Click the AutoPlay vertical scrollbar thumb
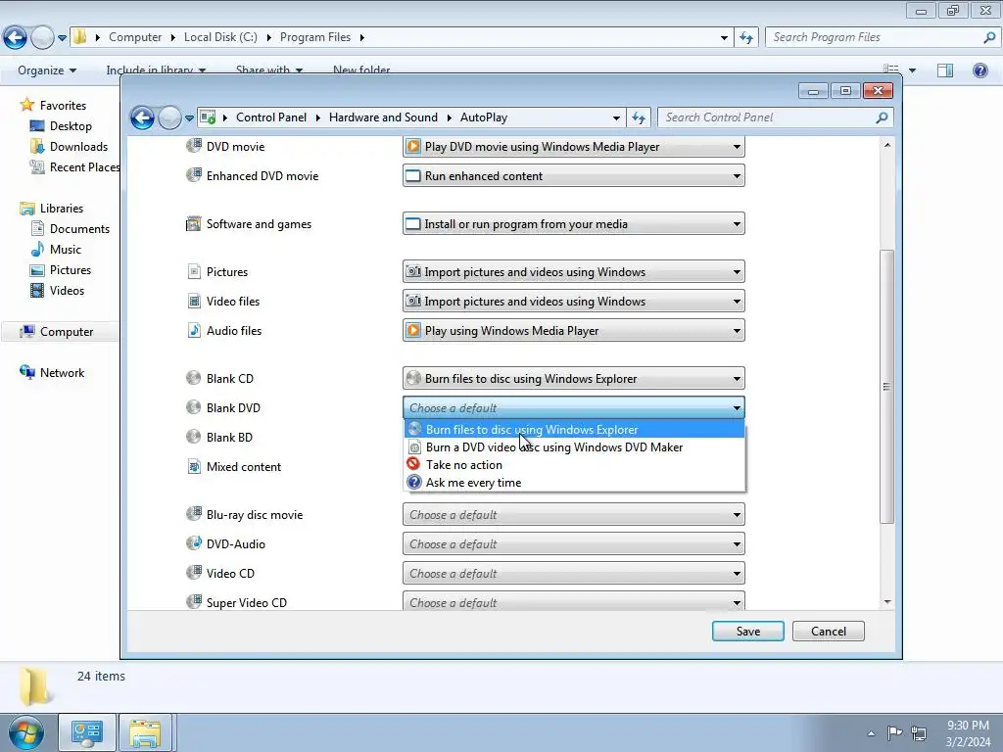This screenshot has width=1003, height=752. click(886, 386)
